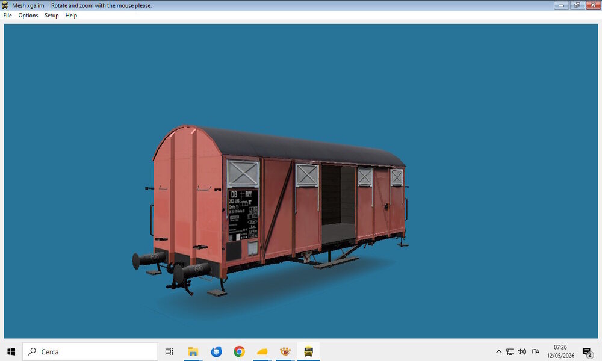The height and width of the screenshot is (361, 602).
Task: Select the yellow train mesh viewer taskbar icon
Action: tap(308, 351)
